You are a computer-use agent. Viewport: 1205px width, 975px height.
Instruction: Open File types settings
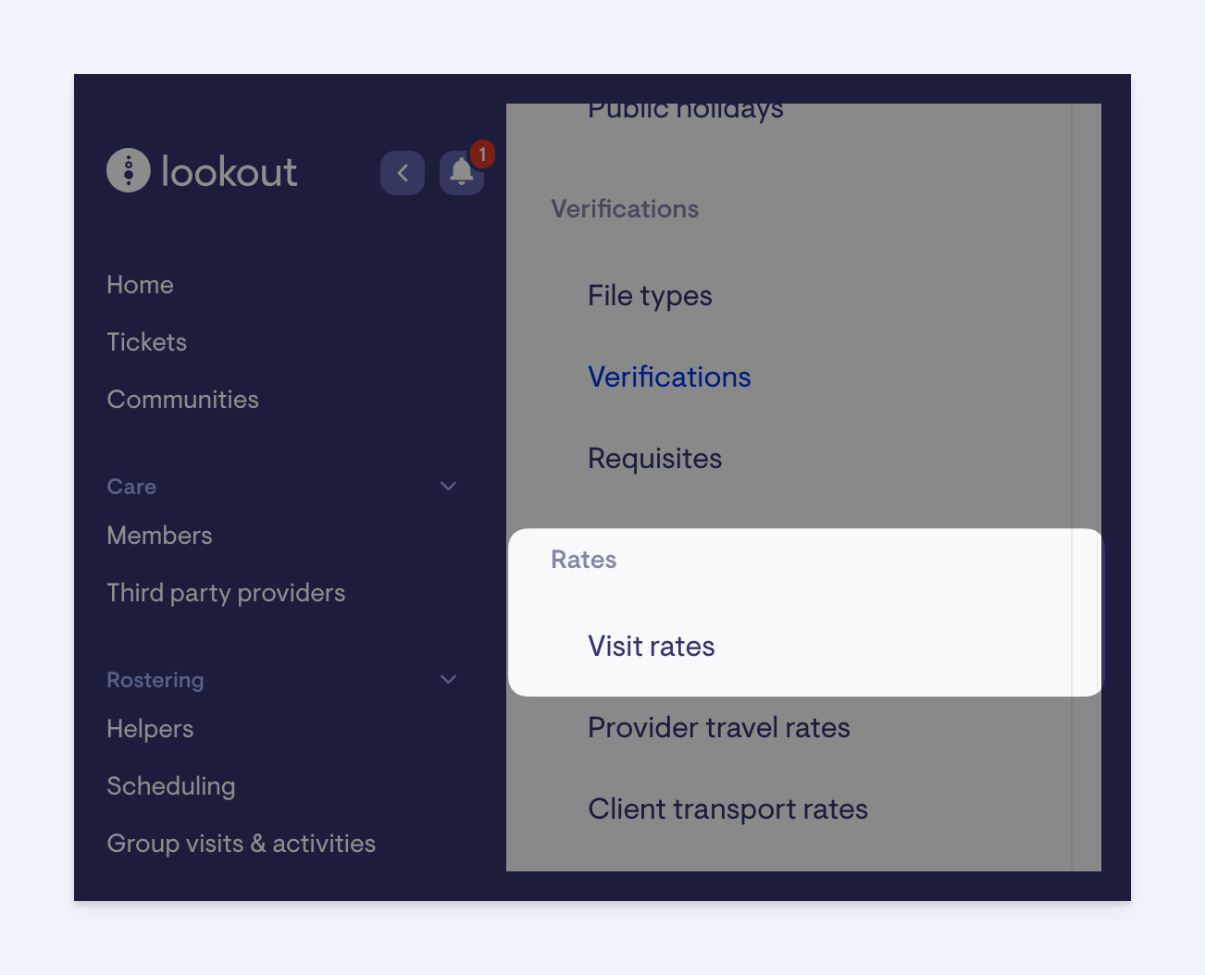pyautogui.click(x=651, y=296)
